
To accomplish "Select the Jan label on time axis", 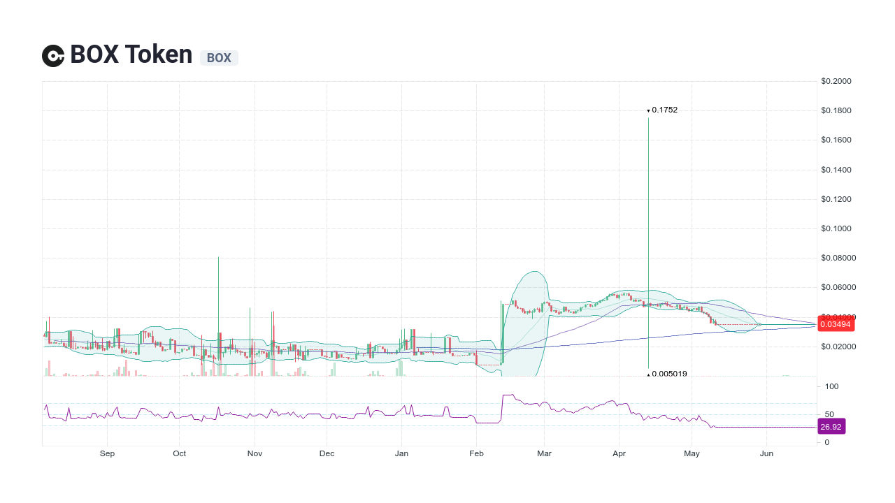I will [x=401, y=453].
